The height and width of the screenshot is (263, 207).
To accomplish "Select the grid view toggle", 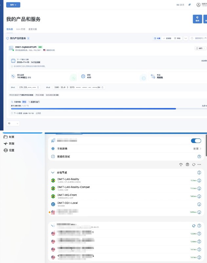I will (x=177, y=38).
